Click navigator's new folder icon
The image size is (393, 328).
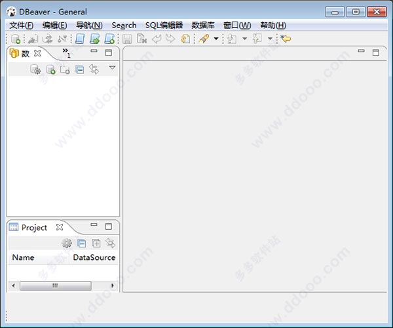click(65, 70)
